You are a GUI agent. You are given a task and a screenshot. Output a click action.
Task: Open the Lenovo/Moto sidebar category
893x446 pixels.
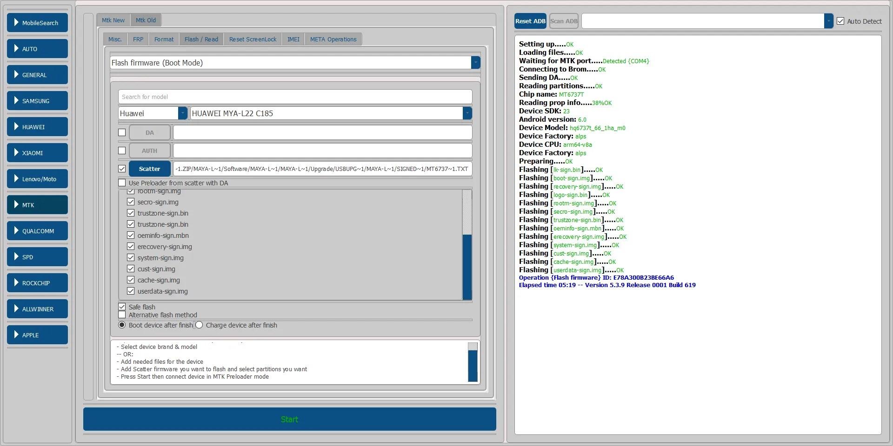point(37,179)
